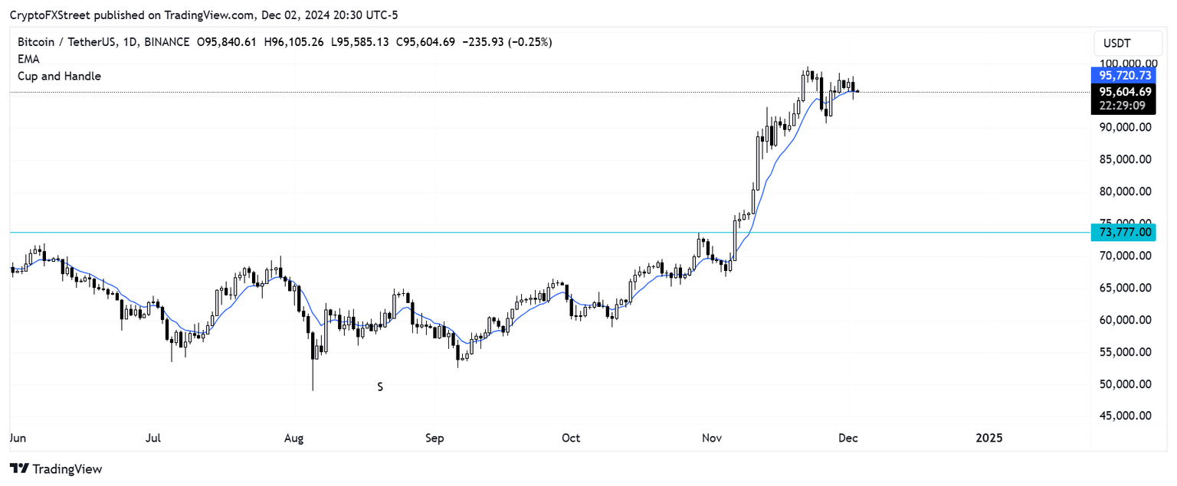
Task: Select the EMA indicator label
Action: point(28,59)
